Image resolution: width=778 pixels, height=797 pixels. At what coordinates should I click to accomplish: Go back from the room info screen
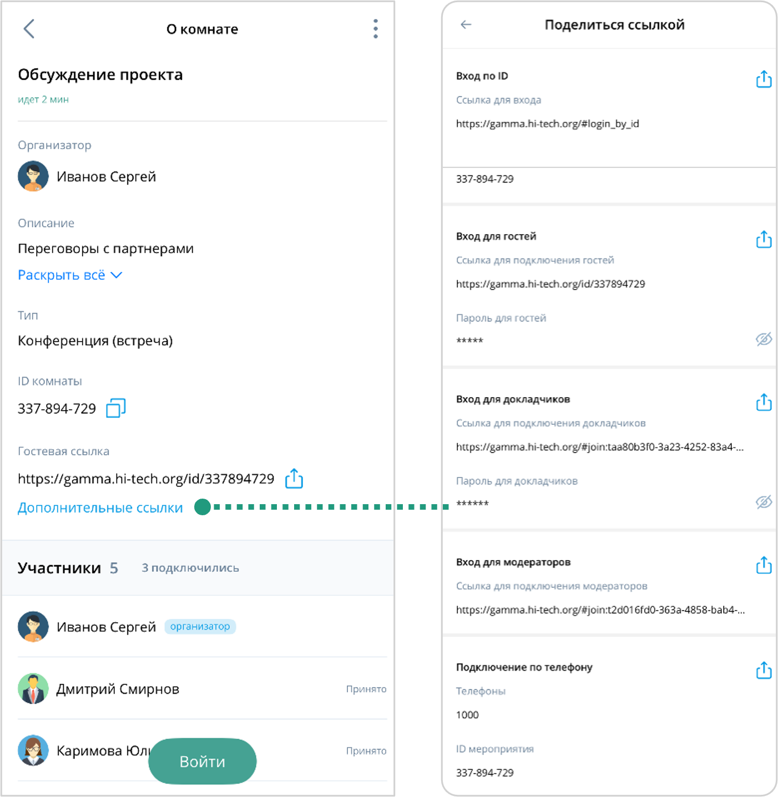coord(29,29)
